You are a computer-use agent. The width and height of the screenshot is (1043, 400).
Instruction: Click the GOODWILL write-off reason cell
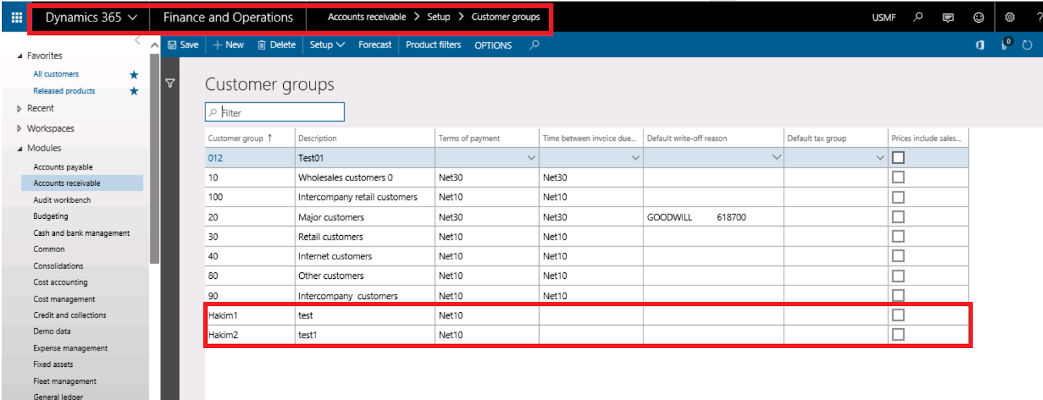click(713, 217)
